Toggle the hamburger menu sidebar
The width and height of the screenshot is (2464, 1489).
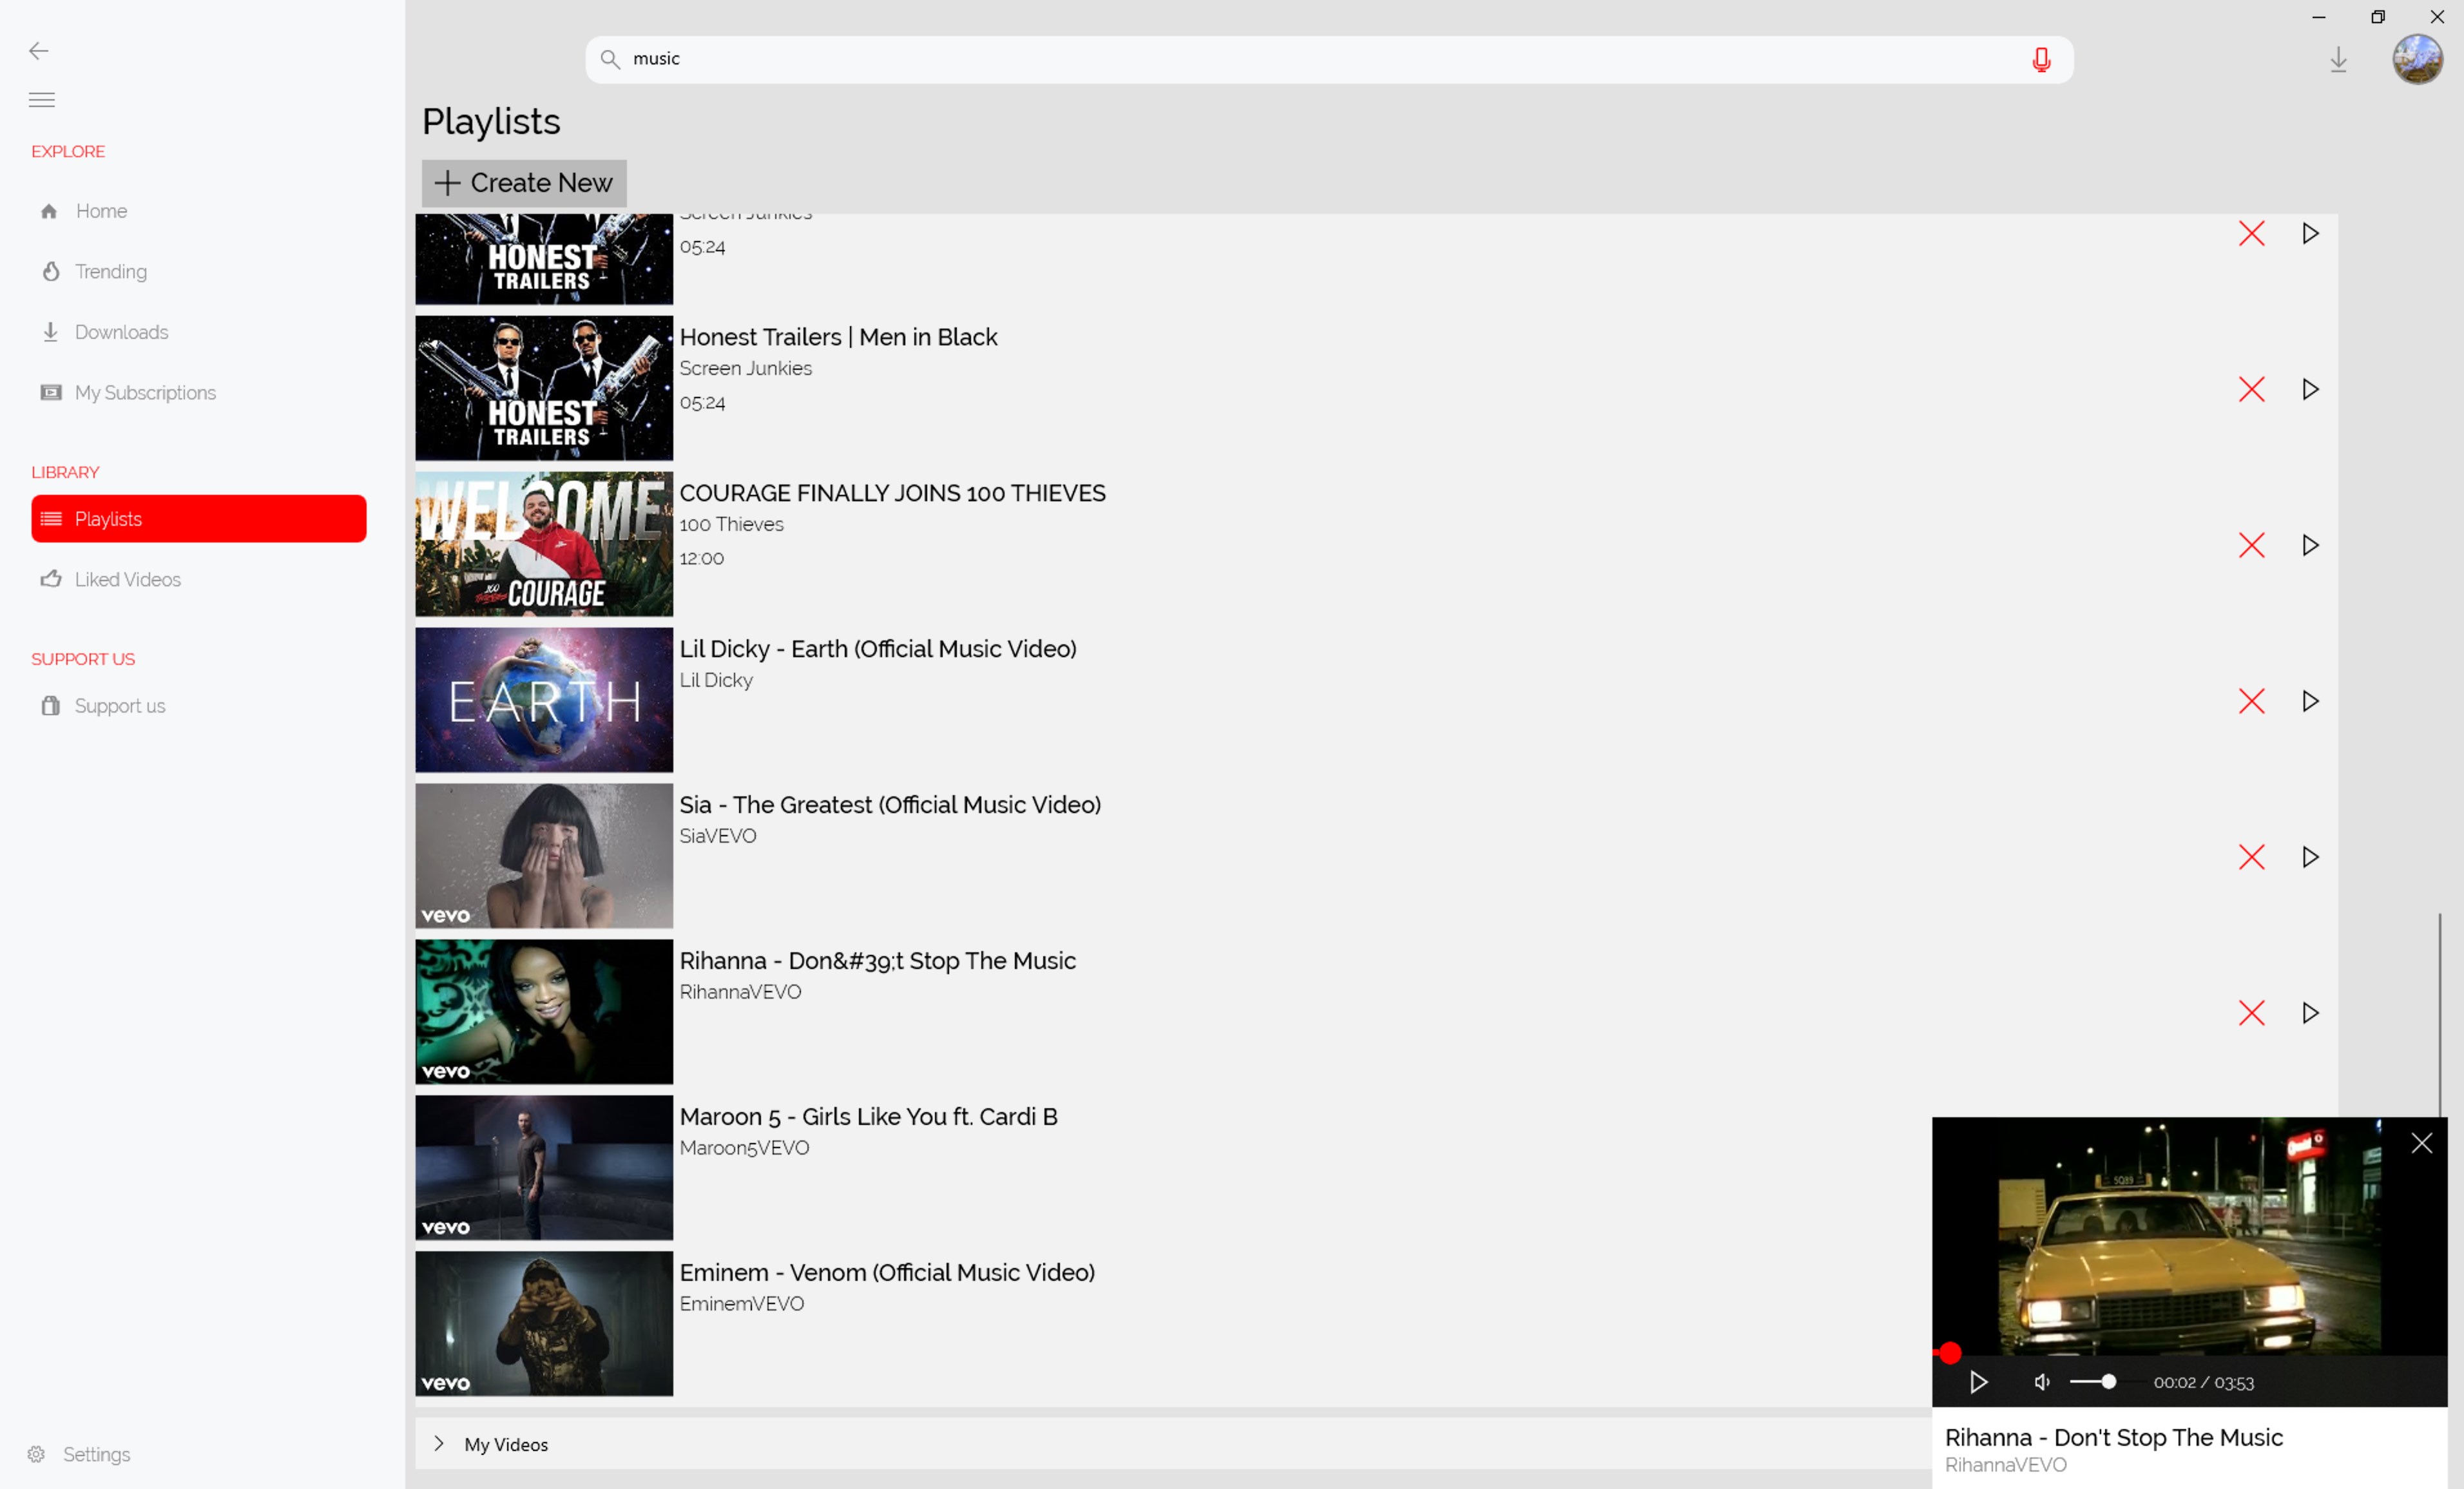42,99
